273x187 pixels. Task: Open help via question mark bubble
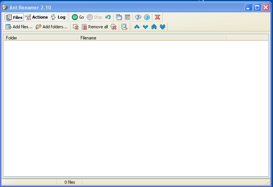tap(138, 17)
